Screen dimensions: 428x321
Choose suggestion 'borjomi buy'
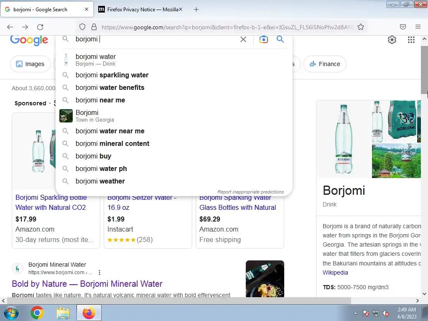174,156
